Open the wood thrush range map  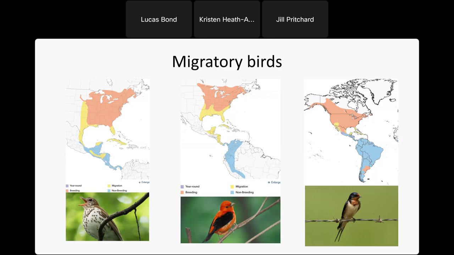107,129
